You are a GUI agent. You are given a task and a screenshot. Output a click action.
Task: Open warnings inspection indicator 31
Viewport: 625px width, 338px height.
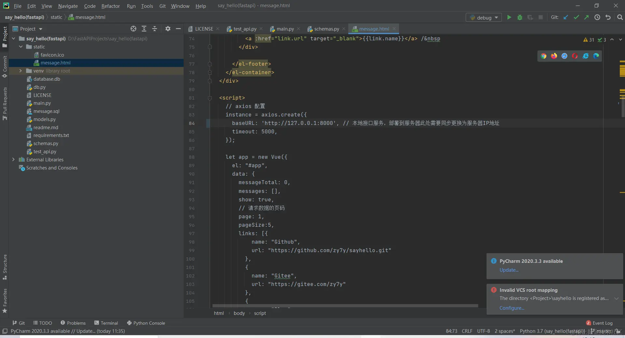[589, 40]
